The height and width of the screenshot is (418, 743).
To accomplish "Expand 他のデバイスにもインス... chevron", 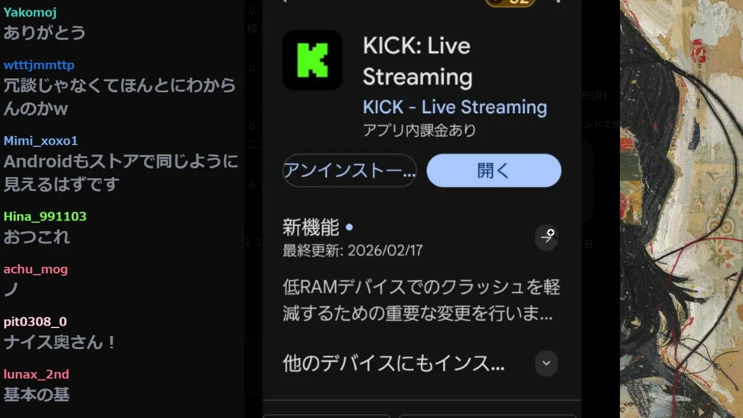I will tap(546, 363).
